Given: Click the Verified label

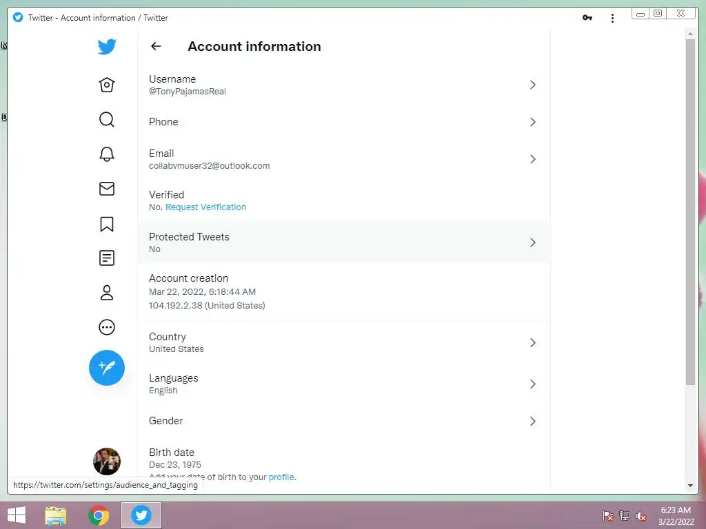Looking at the screenshot, I should (x=167, y=195).
